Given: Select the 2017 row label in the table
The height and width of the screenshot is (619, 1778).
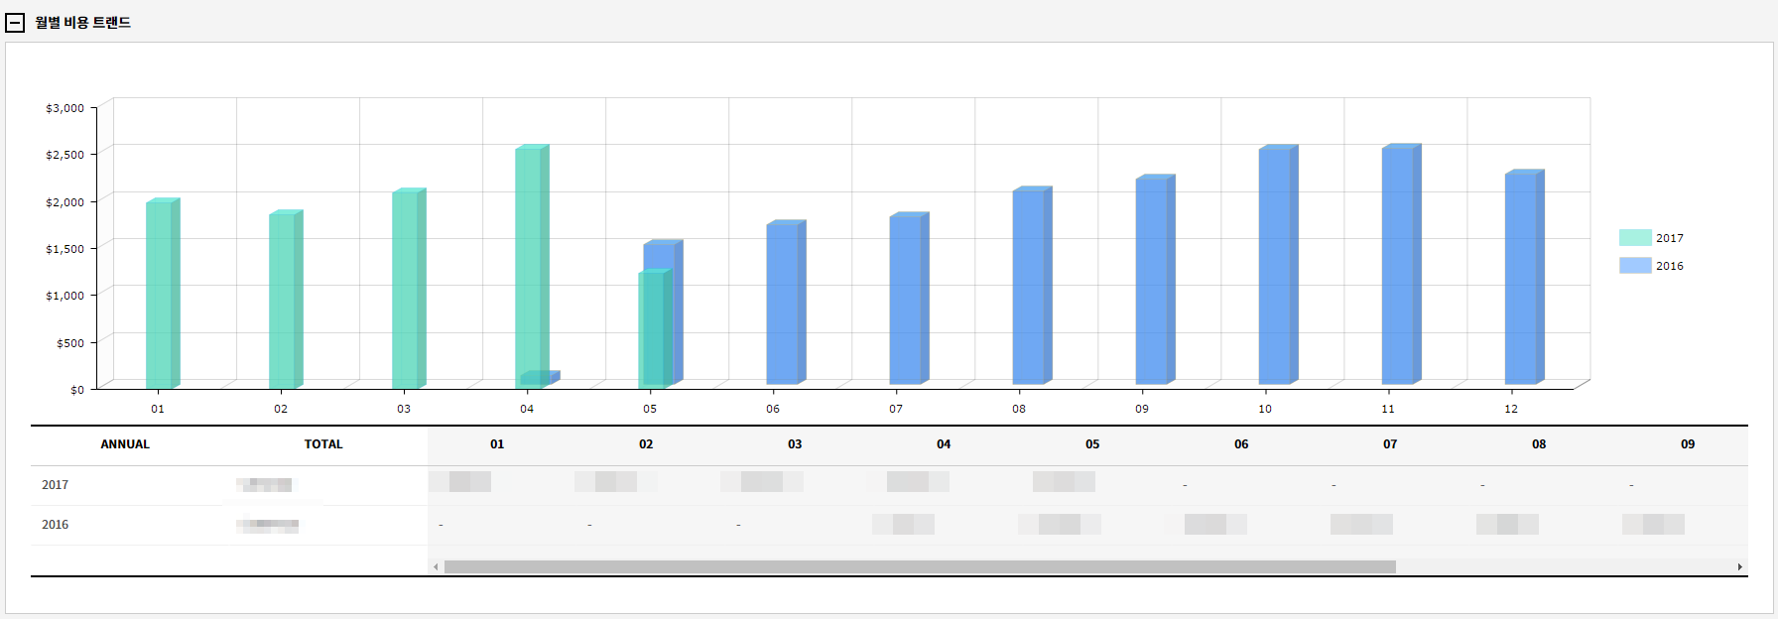Looking at the screenshot, I should [56, 485].
